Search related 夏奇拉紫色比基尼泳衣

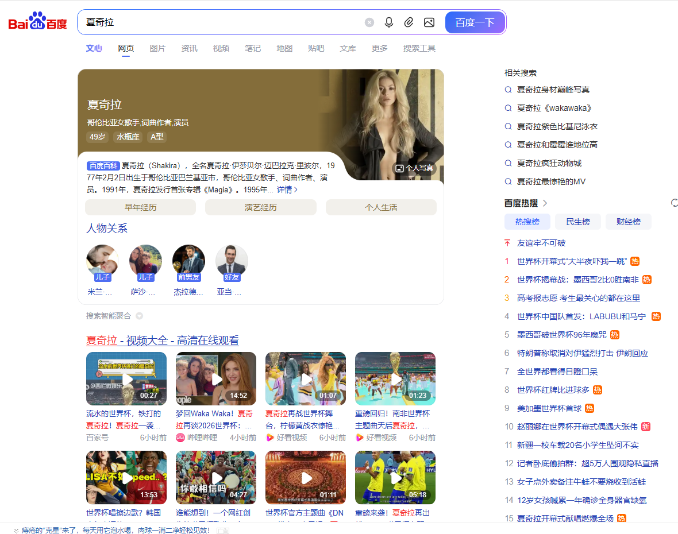557,126
